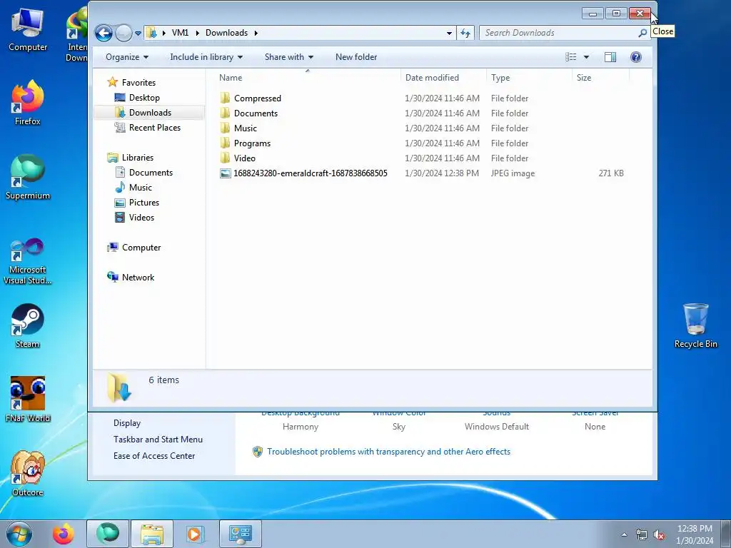Click the Control Panel taskbar button
This screenshot has width=731, height=548.
tap(240, 534)
